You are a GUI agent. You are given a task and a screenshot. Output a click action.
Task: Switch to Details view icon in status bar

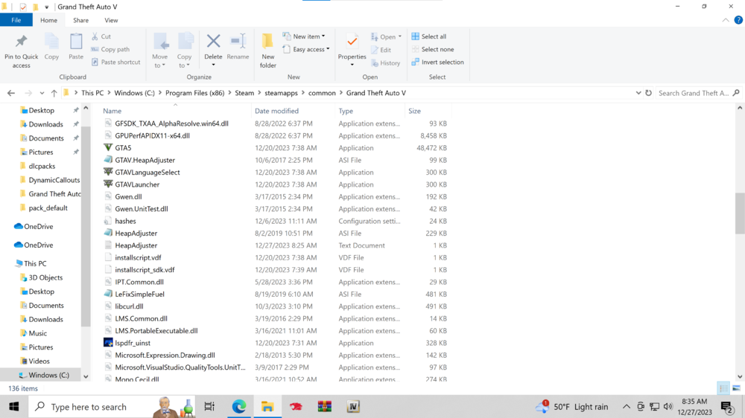click(x=723, y=388)
